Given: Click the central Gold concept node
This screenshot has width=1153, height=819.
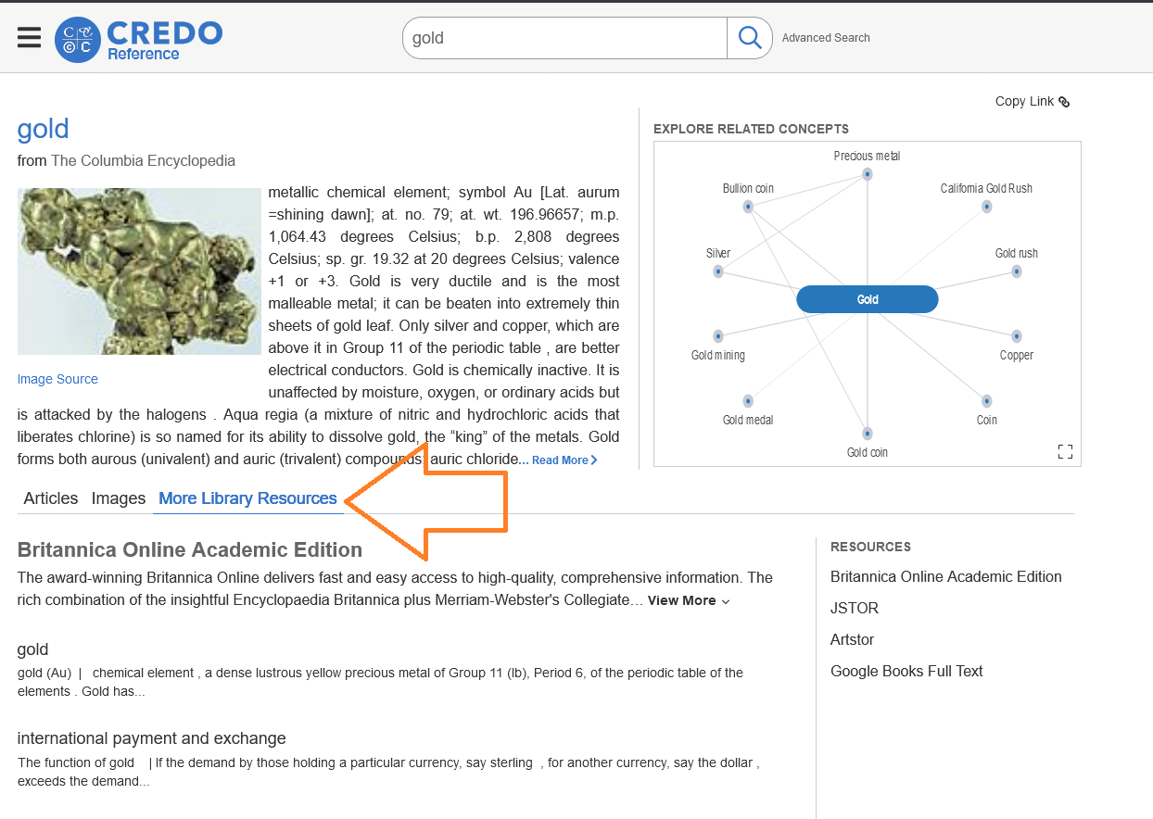Looking at the screenshot, I should pyautogui.click(x=868, y=299).
